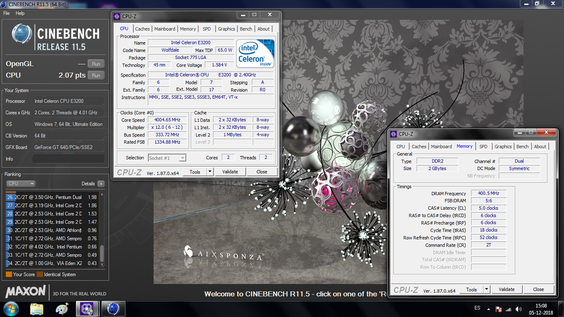
Task: Click the Info input field
Action: [69, 159]
